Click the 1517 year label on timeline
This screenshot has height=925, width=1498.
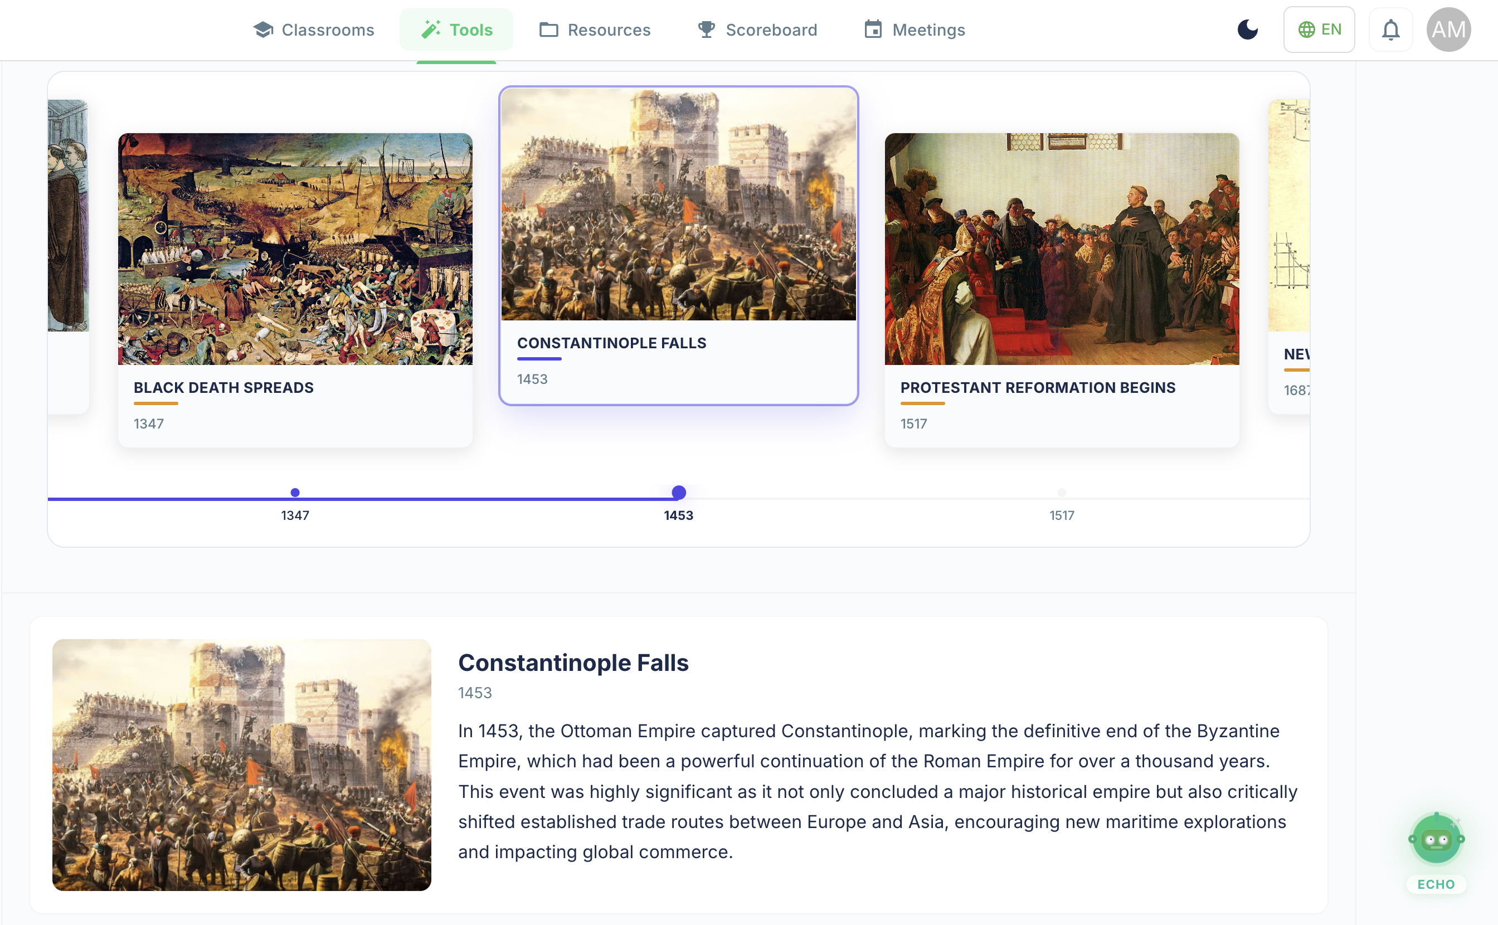(x=1061, y=515)
